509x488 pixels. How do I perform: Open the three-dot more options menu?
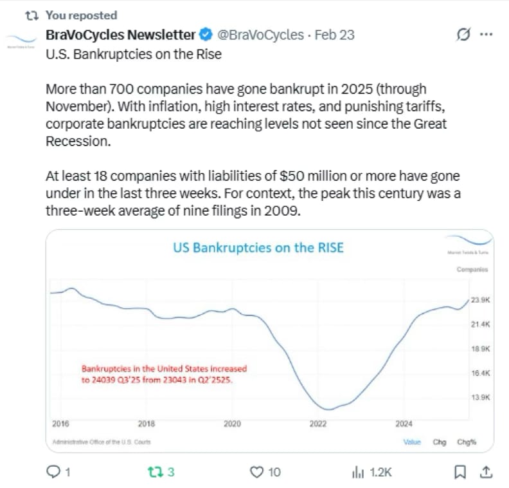tap(487, 35)
